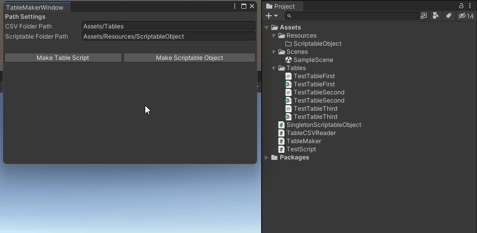Edit the CSV Folder Path field
This screenshot has width=477, height=233.
click(169, 26)
